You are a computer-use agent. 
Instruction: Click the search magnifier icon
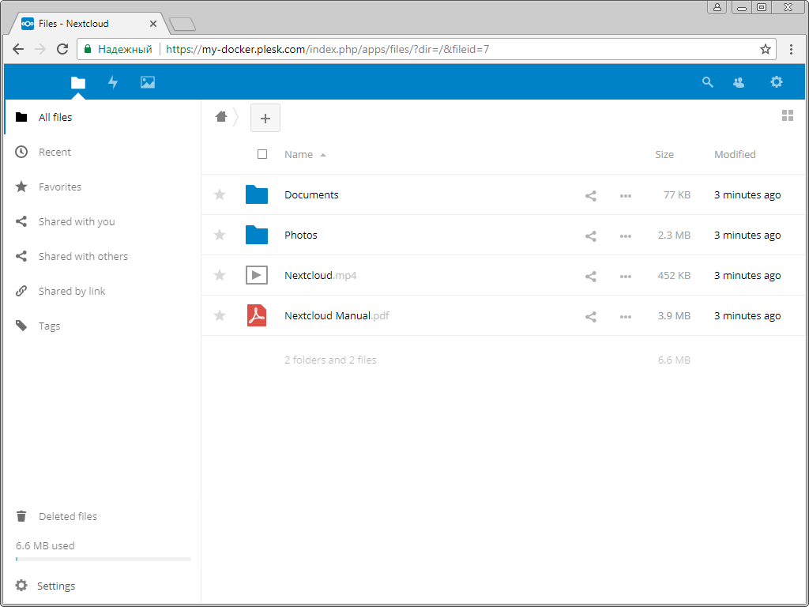[708, 82]
